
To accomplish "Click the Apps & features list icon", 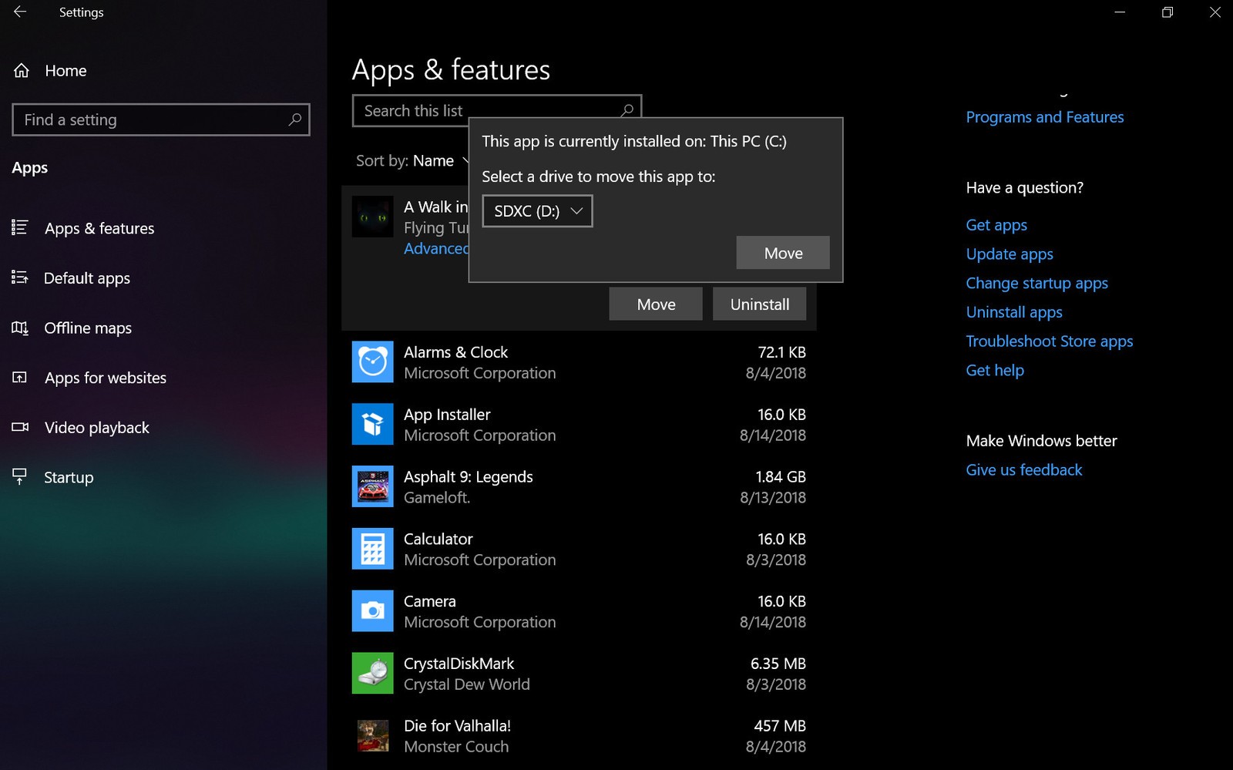I will [x=20, y=227].
